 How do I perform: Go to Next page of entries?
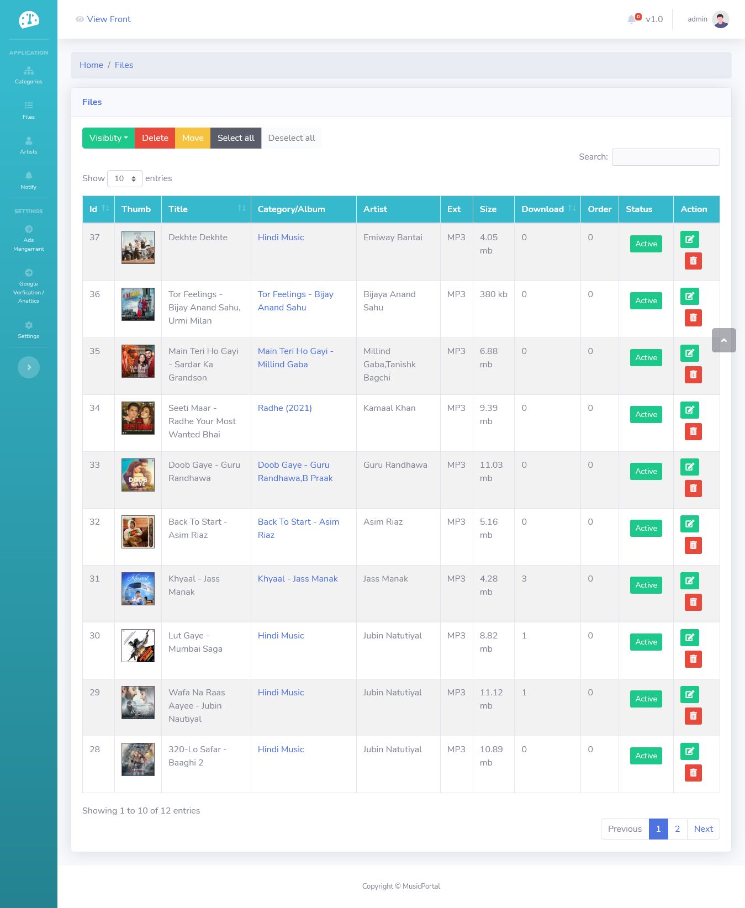coord(704,829)
